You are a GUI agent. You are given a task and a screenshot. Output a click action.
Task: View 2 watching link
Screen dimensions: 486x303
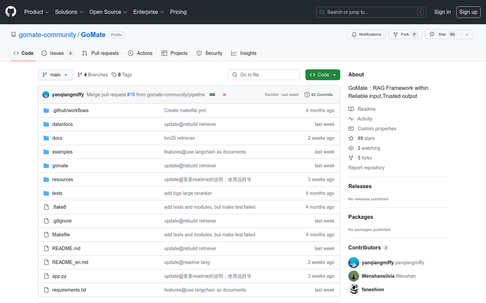pos(364,148)
